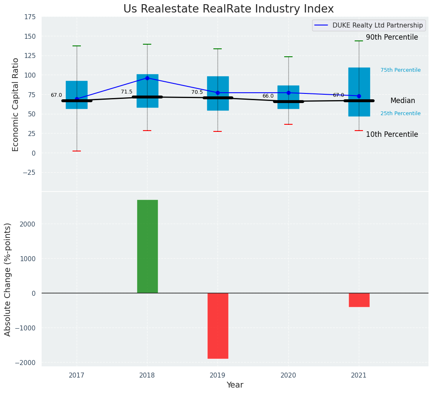Click the blue legend line sample
Image resolution: width=433 pixels, height=393 pixels.
[x=322, y=25]
